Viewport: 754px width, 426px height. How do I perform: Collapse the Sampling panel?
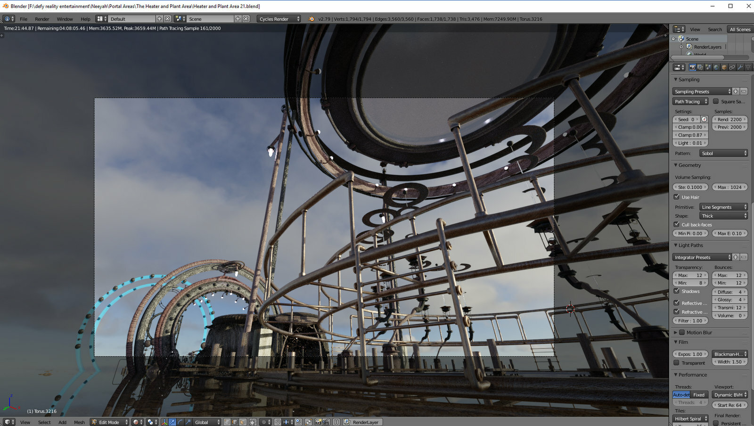(689, 80)
